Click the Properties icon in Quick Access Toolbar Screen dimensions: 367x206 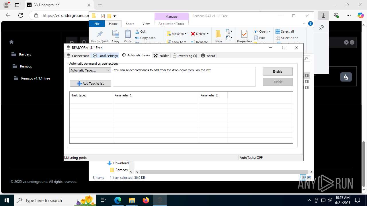[103, 16]
